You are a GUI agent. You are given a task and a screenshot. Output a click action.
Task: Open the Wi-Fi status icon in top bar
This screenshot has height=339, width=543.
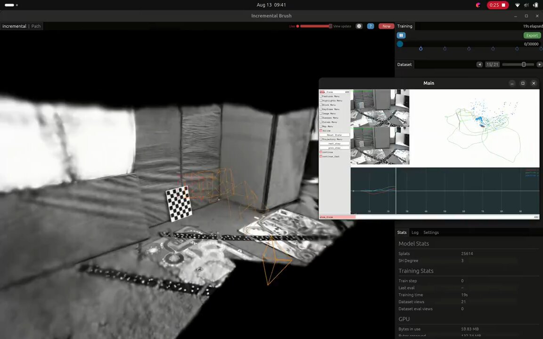coord(518,5)
